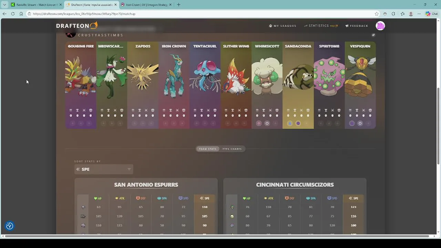Select the Drafteon browser tab
The image size is (441, 248).
(x=91, y=5)
